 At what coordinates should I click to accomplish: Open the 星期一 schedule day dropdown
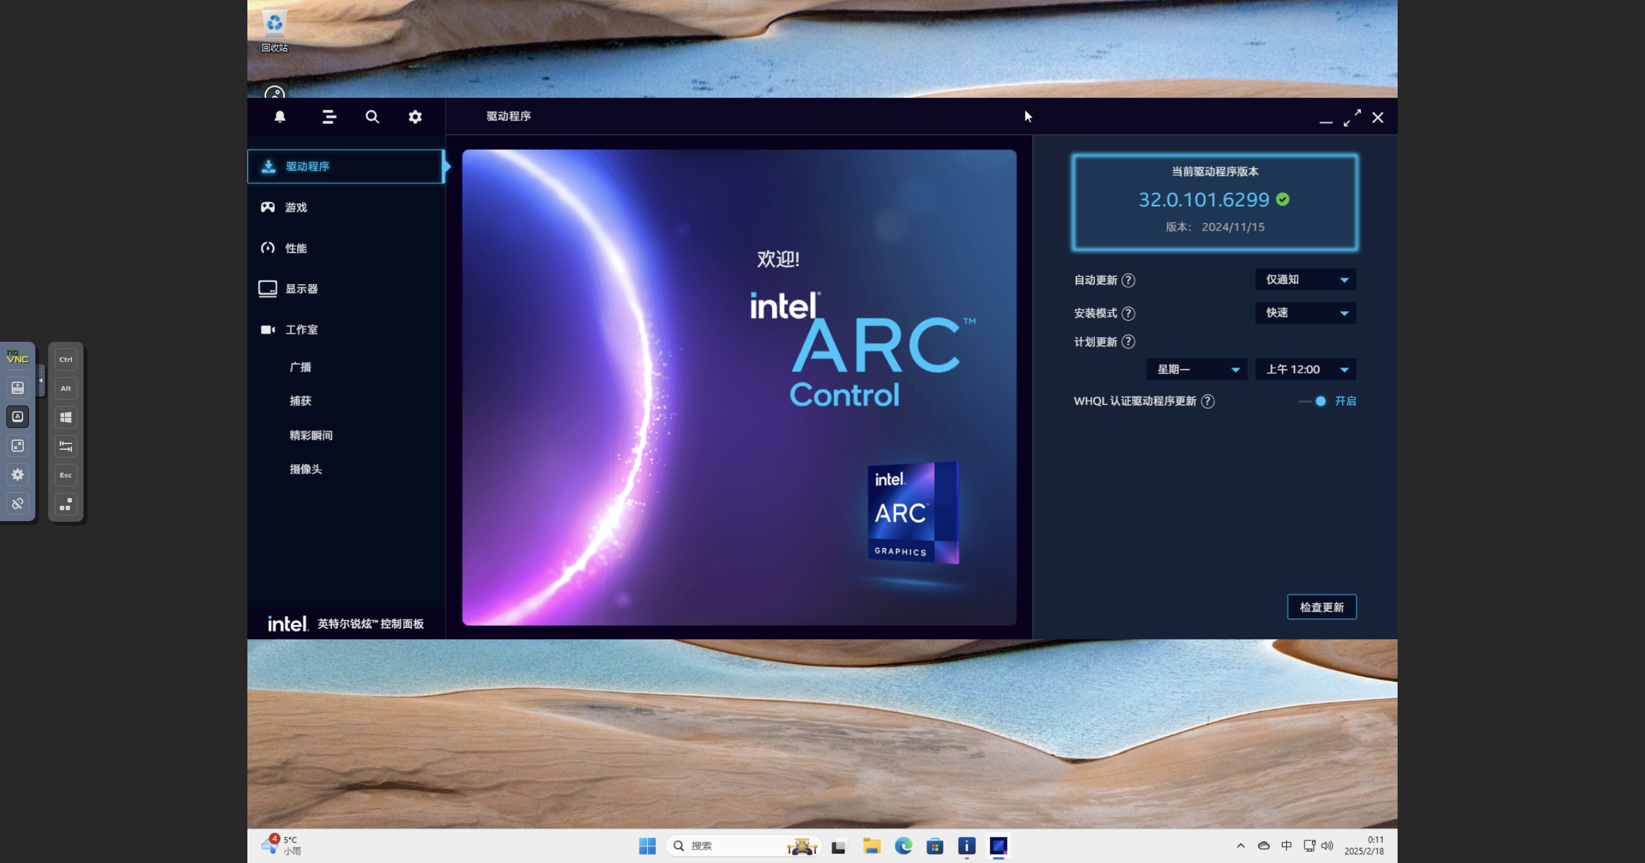(1196, 369)
